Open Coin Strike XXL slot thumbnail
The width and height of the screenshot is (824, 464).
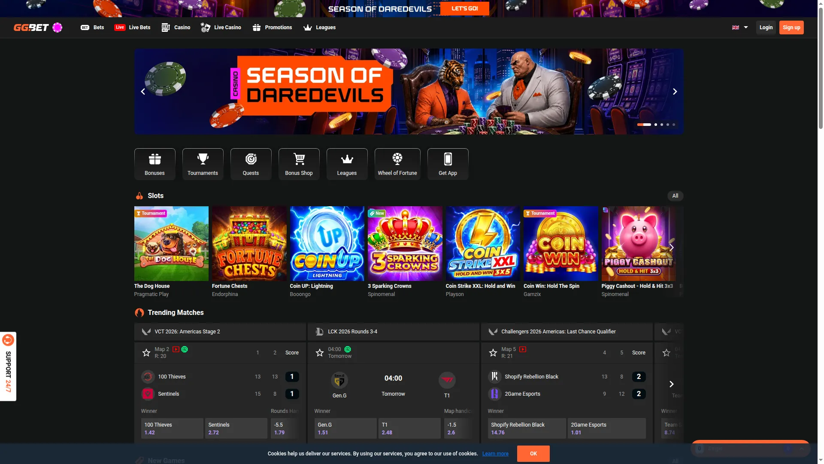tap(483, 244)
